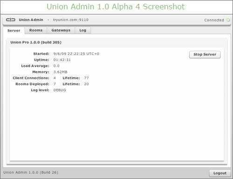Click the Union logo icon

coord(11,20)
